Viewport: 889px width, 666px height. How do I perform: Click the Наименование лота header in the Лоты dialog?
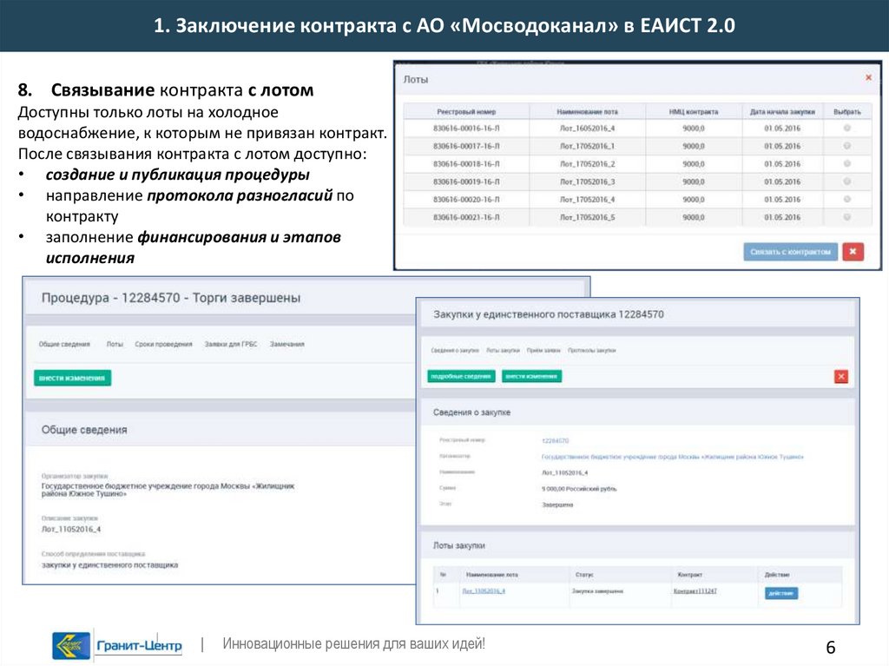point(587,112)
